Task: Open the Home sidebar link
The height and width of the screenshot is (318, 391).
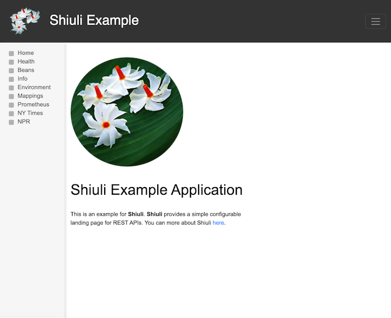Action: [26, 53]
